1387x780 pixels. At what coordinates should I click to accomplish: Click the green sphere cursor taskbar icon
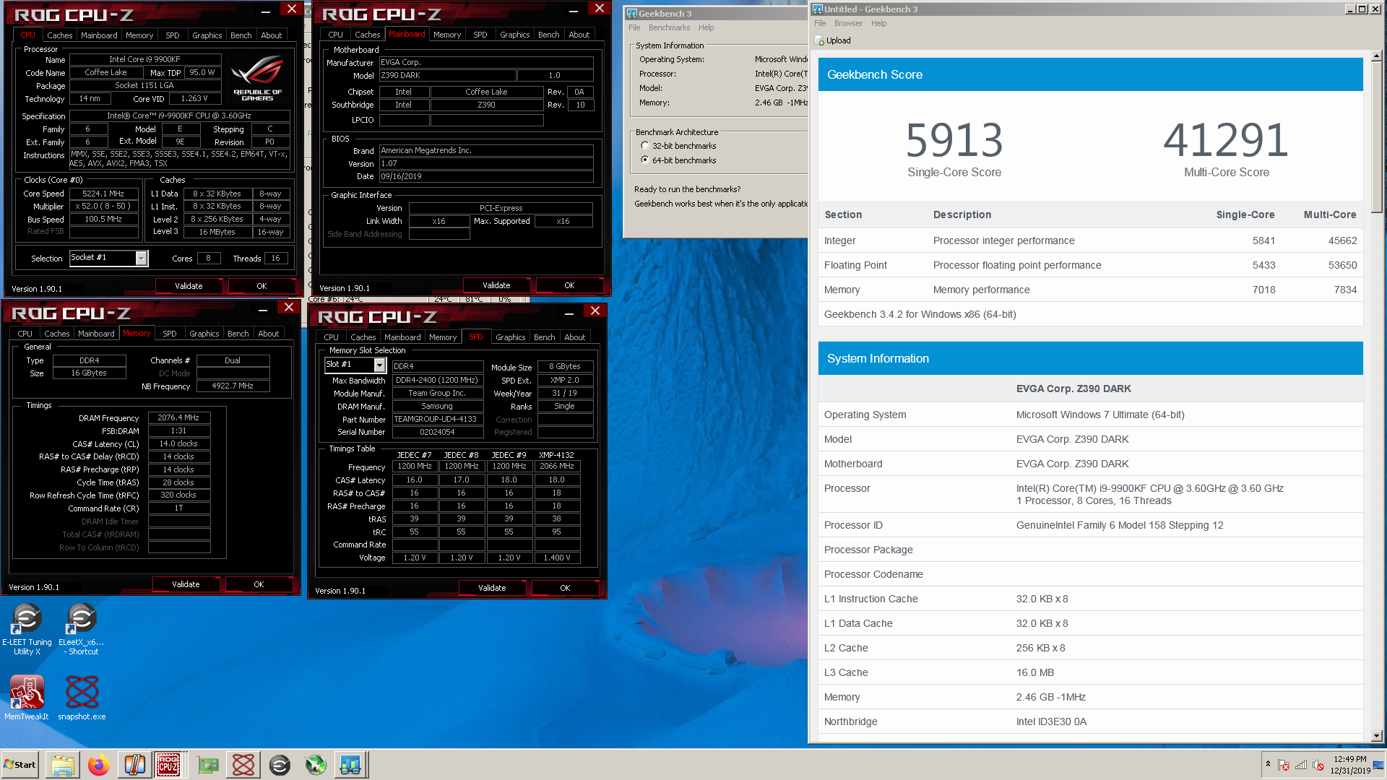(x=316, y=765)
